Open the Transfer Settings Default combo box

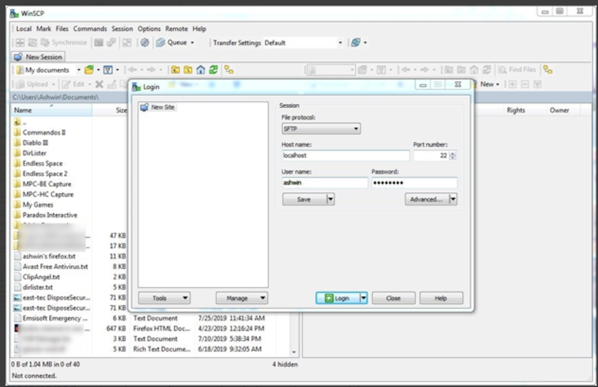pyautogui.click(x=303, y=43)
